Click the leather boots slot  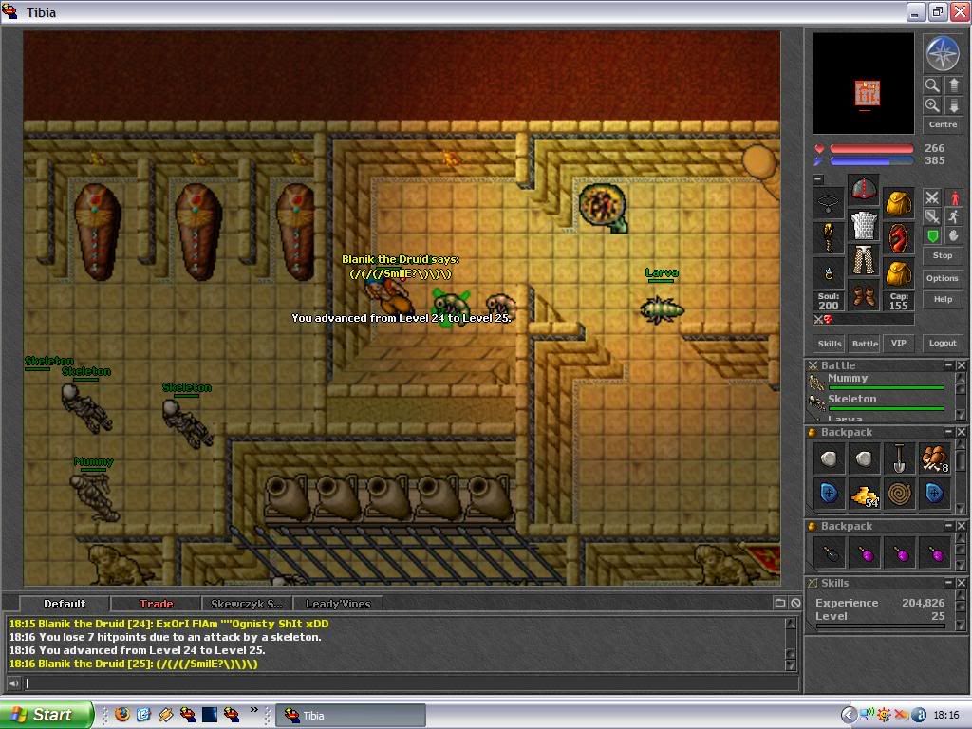pyautogui.click(x=864, y=295)
